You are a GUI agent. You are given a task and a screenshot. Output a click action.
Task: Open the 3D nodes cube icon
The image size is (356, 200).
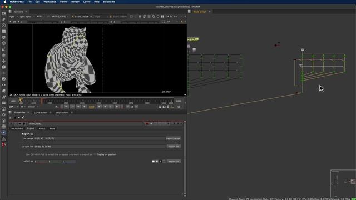4,67
